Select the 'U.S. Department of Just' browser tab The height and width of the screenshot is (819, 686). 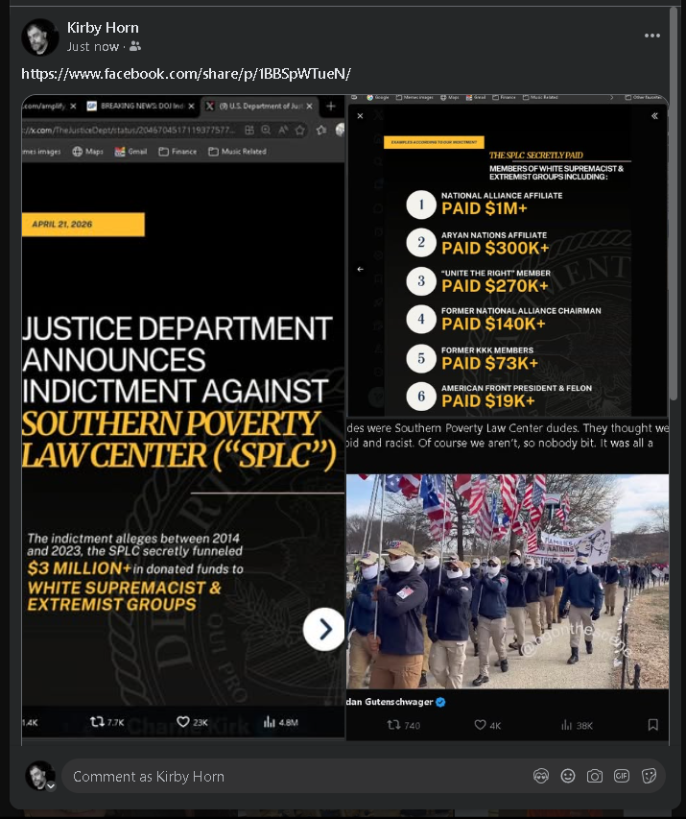coord(260,106)
